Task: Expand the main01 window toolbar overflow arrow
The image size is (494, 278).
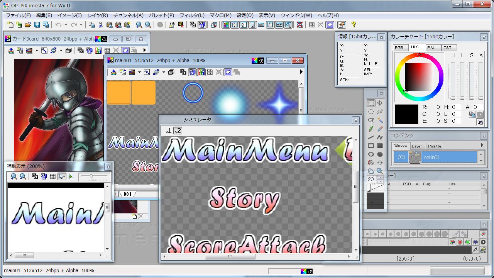Action: (x=301, y=72)
